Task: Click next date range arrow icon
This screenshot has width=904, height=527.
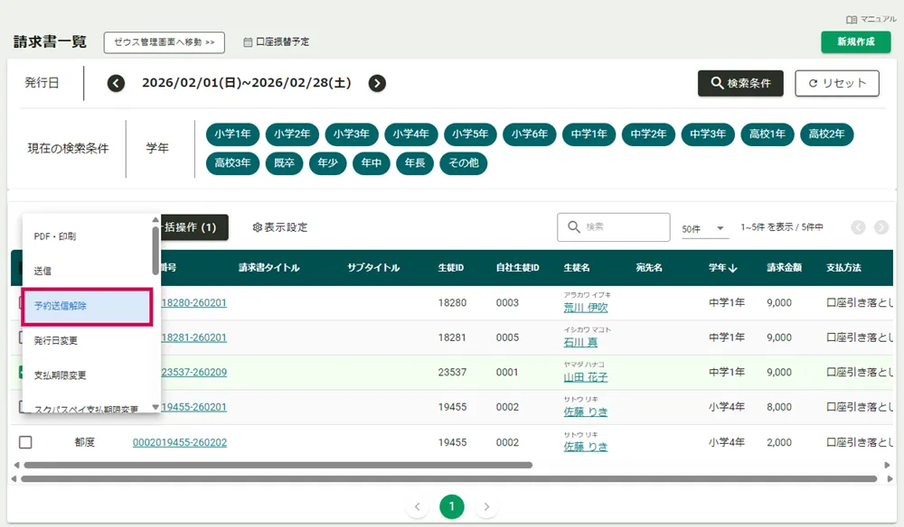Action: pos(377,83)
